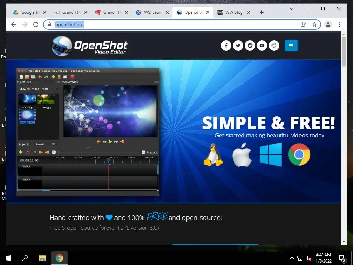Click the Windows logo icon
This screenshot has height=265, width=353.
(x=270, y=154)
